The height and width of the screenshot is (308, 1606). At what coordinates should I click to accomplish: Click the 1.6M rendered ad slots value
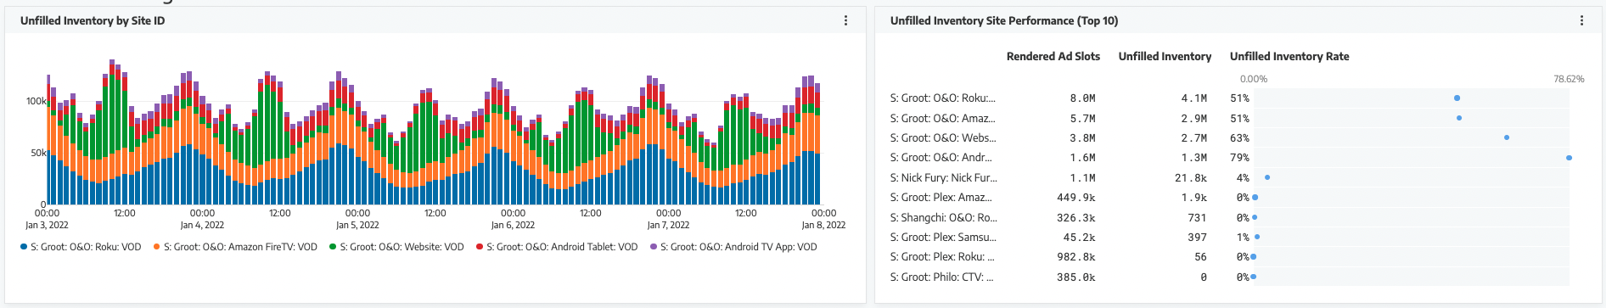click(x=1082, y=158)
